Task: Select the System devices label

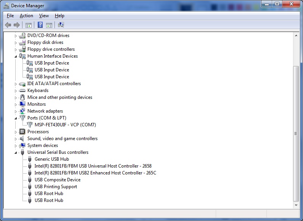Action: click(43, 145)
